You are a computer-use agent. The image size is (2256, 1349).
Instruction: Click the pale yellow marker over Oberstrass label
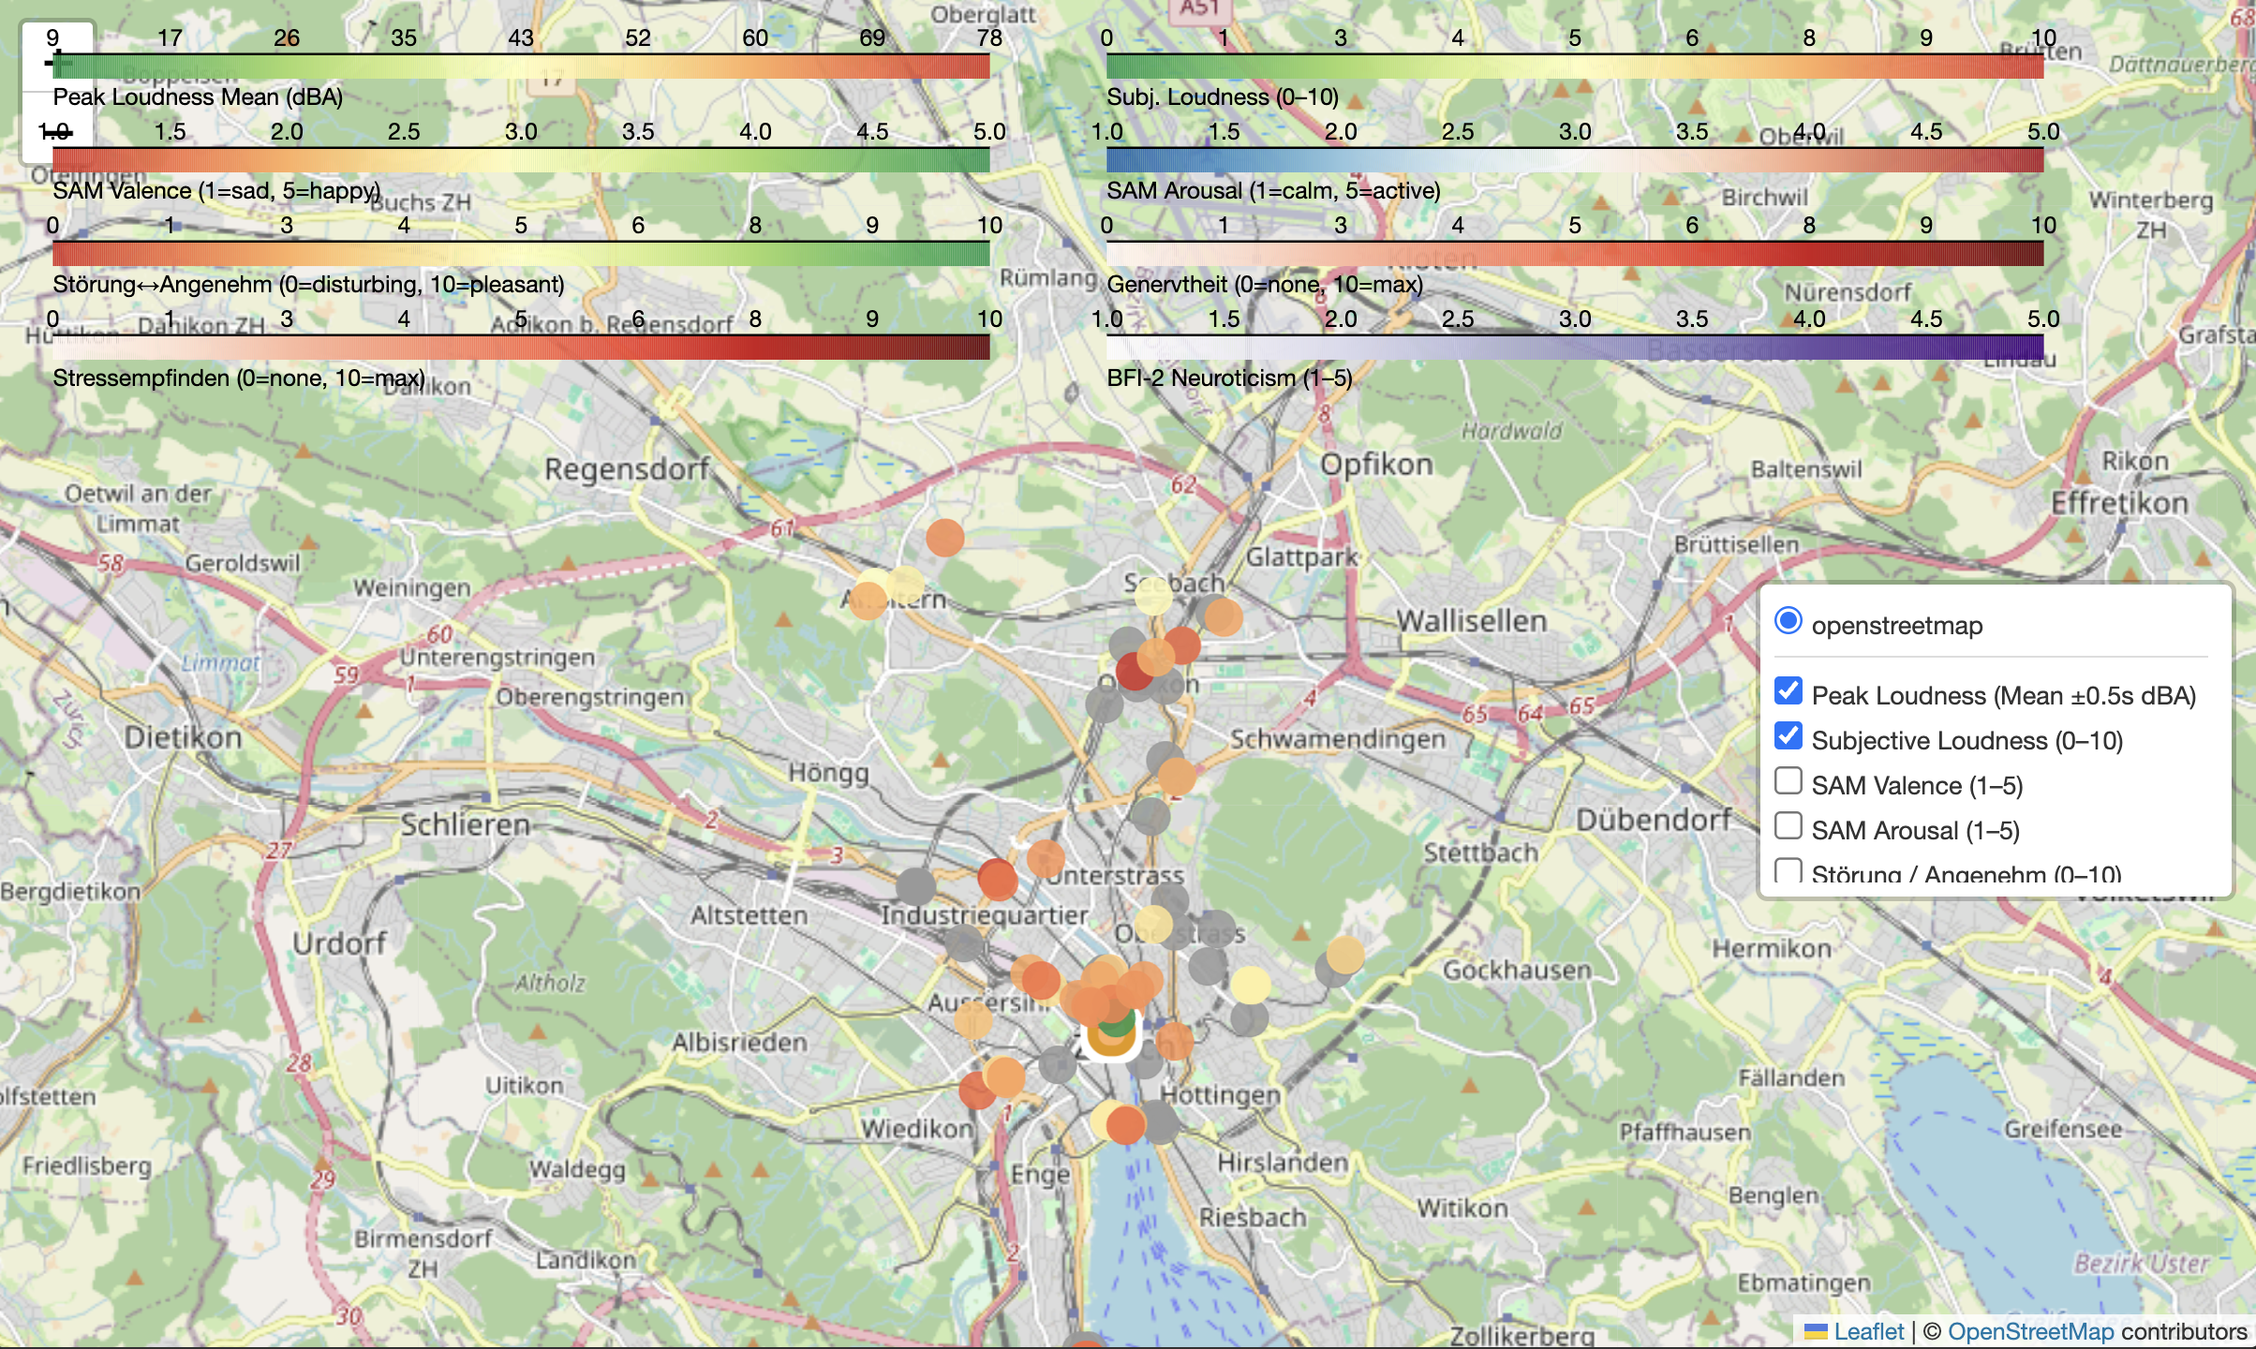(x=1153, y=925)
